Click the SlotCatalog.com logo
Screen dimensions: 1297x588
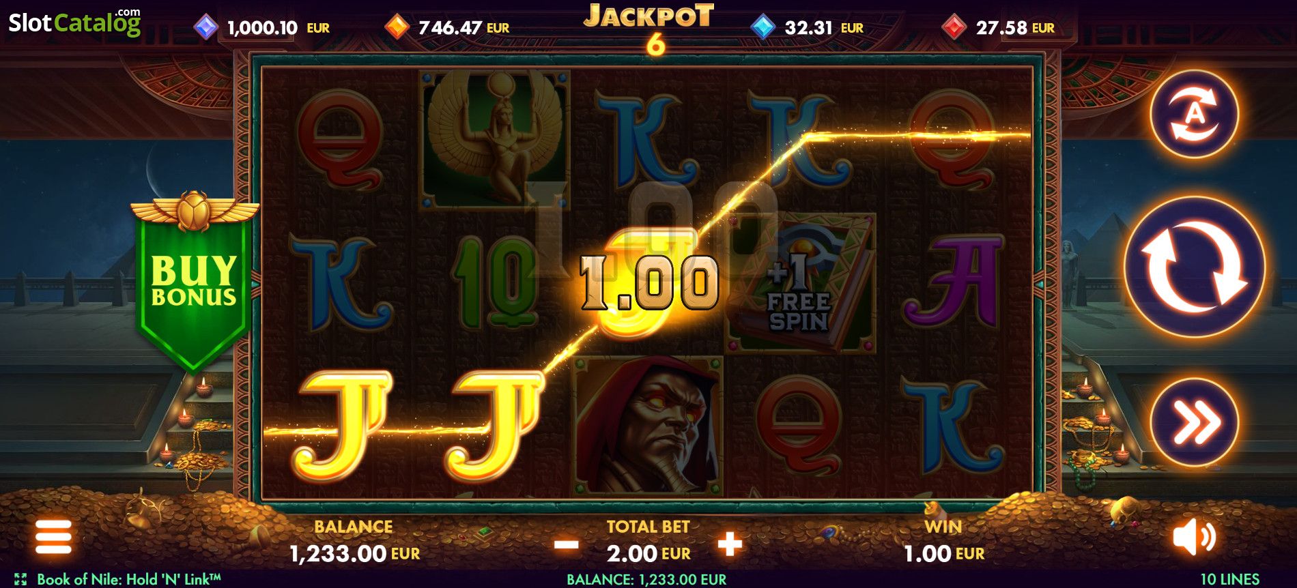pyautogui.click(x=74, y=22)
